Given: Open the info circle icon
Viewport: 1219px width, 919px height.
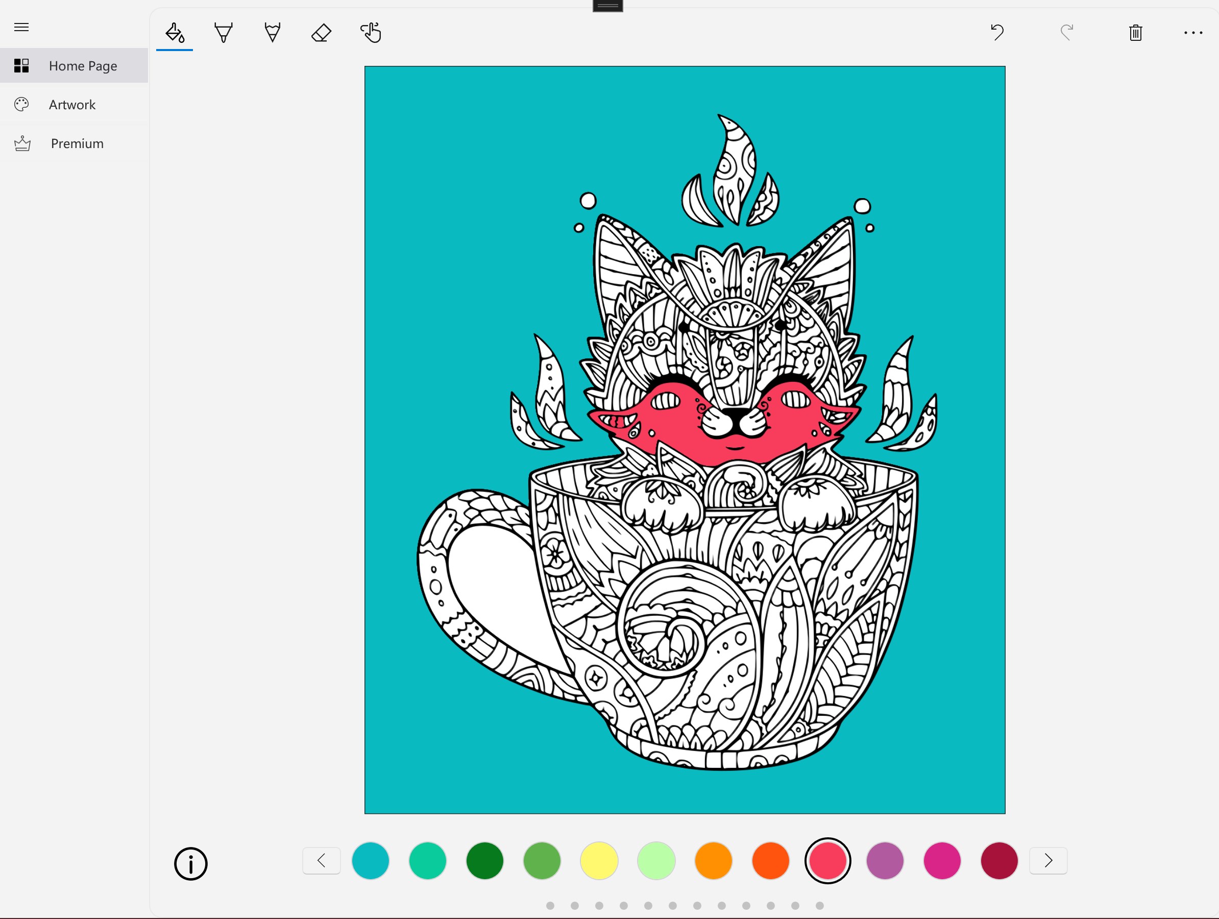Looking at the screenshot, I should (x=191, y=863).
